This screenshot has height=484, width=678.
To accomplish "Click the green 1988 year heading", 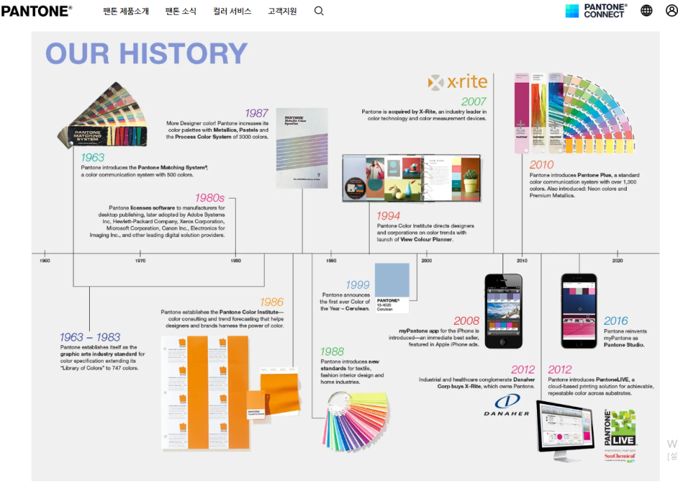I will 332,351.
